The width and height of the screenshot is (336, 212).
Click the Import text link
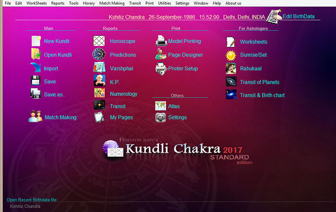51,68
